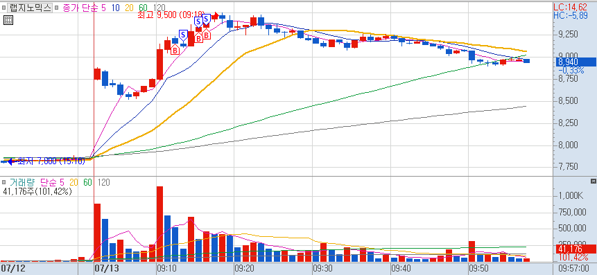The height and width of the screenshot is (275, 597).
Task: Close the volume panel with X button
Action: (594, 181)
